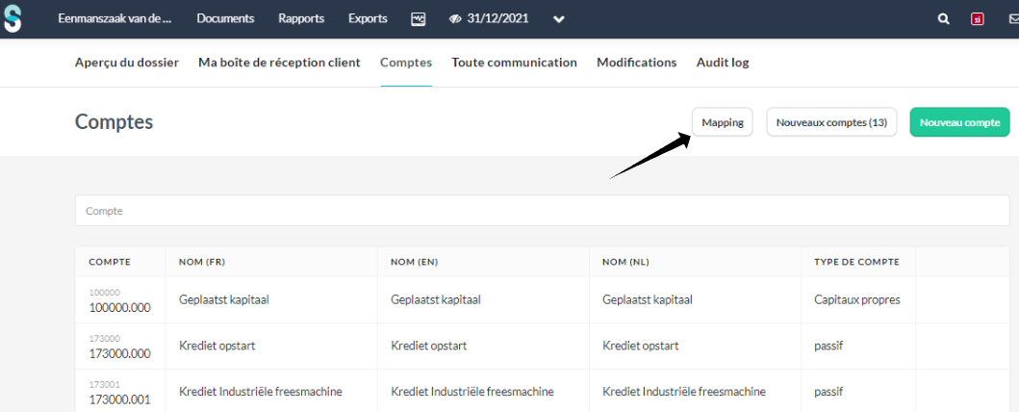
Task: Open the Documents menu
Action: tap(225, 19)
